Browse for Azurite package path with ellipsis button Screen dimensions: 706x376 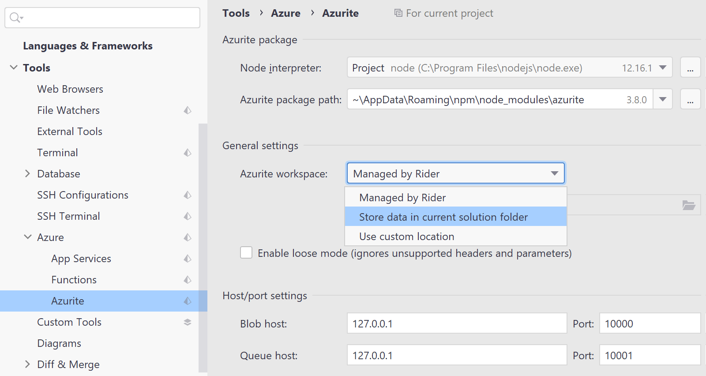[x=690, y=99]
